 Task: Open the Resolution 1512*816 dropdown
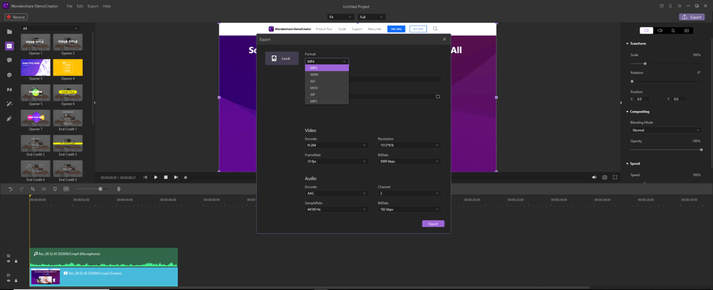(x=410, y=145)
